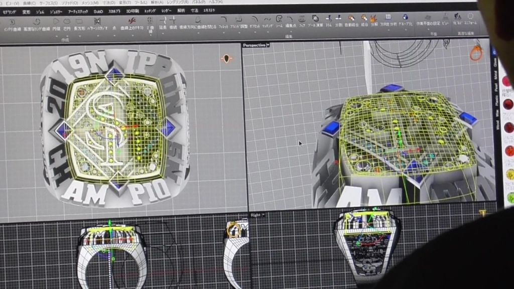
Task: Select the フェア fair tool
Action: coord(302,21)
